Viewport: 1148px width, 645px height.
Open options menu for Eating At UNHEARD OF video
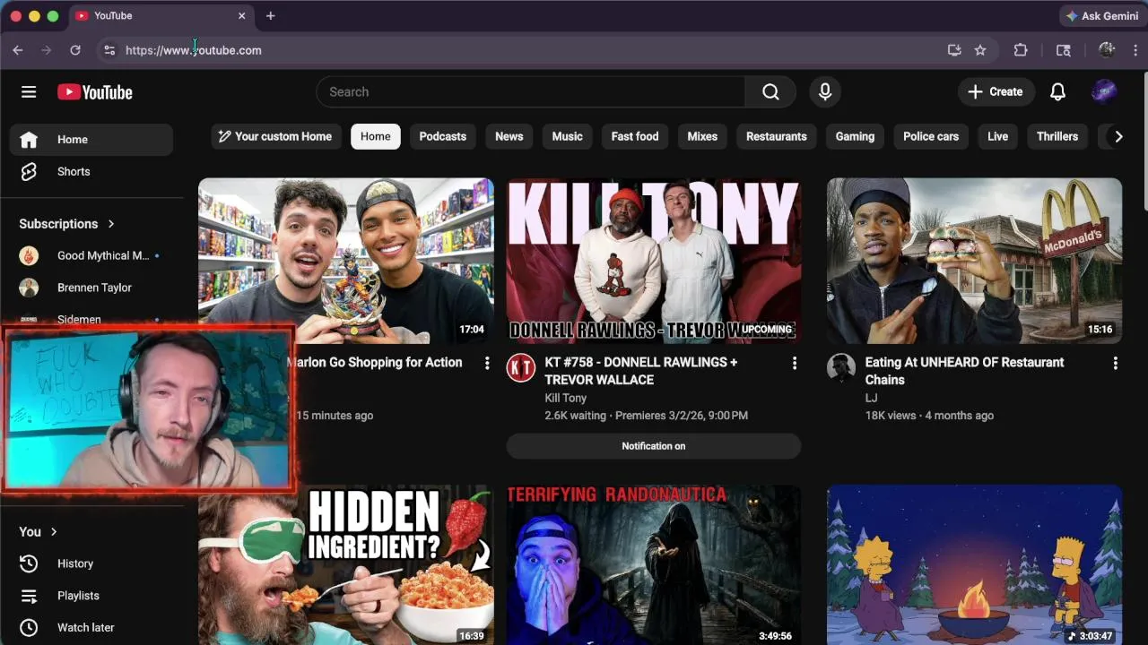click(1116, 363)
